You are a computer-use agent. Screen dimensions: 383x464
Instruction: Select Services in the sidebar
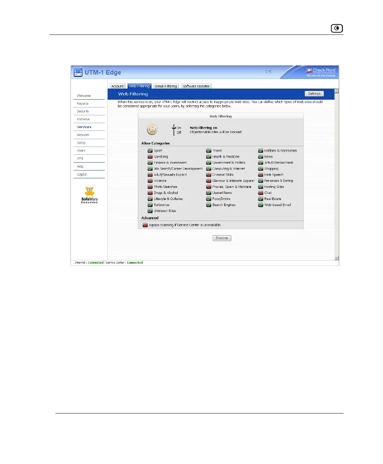click(x=84, y=127)
